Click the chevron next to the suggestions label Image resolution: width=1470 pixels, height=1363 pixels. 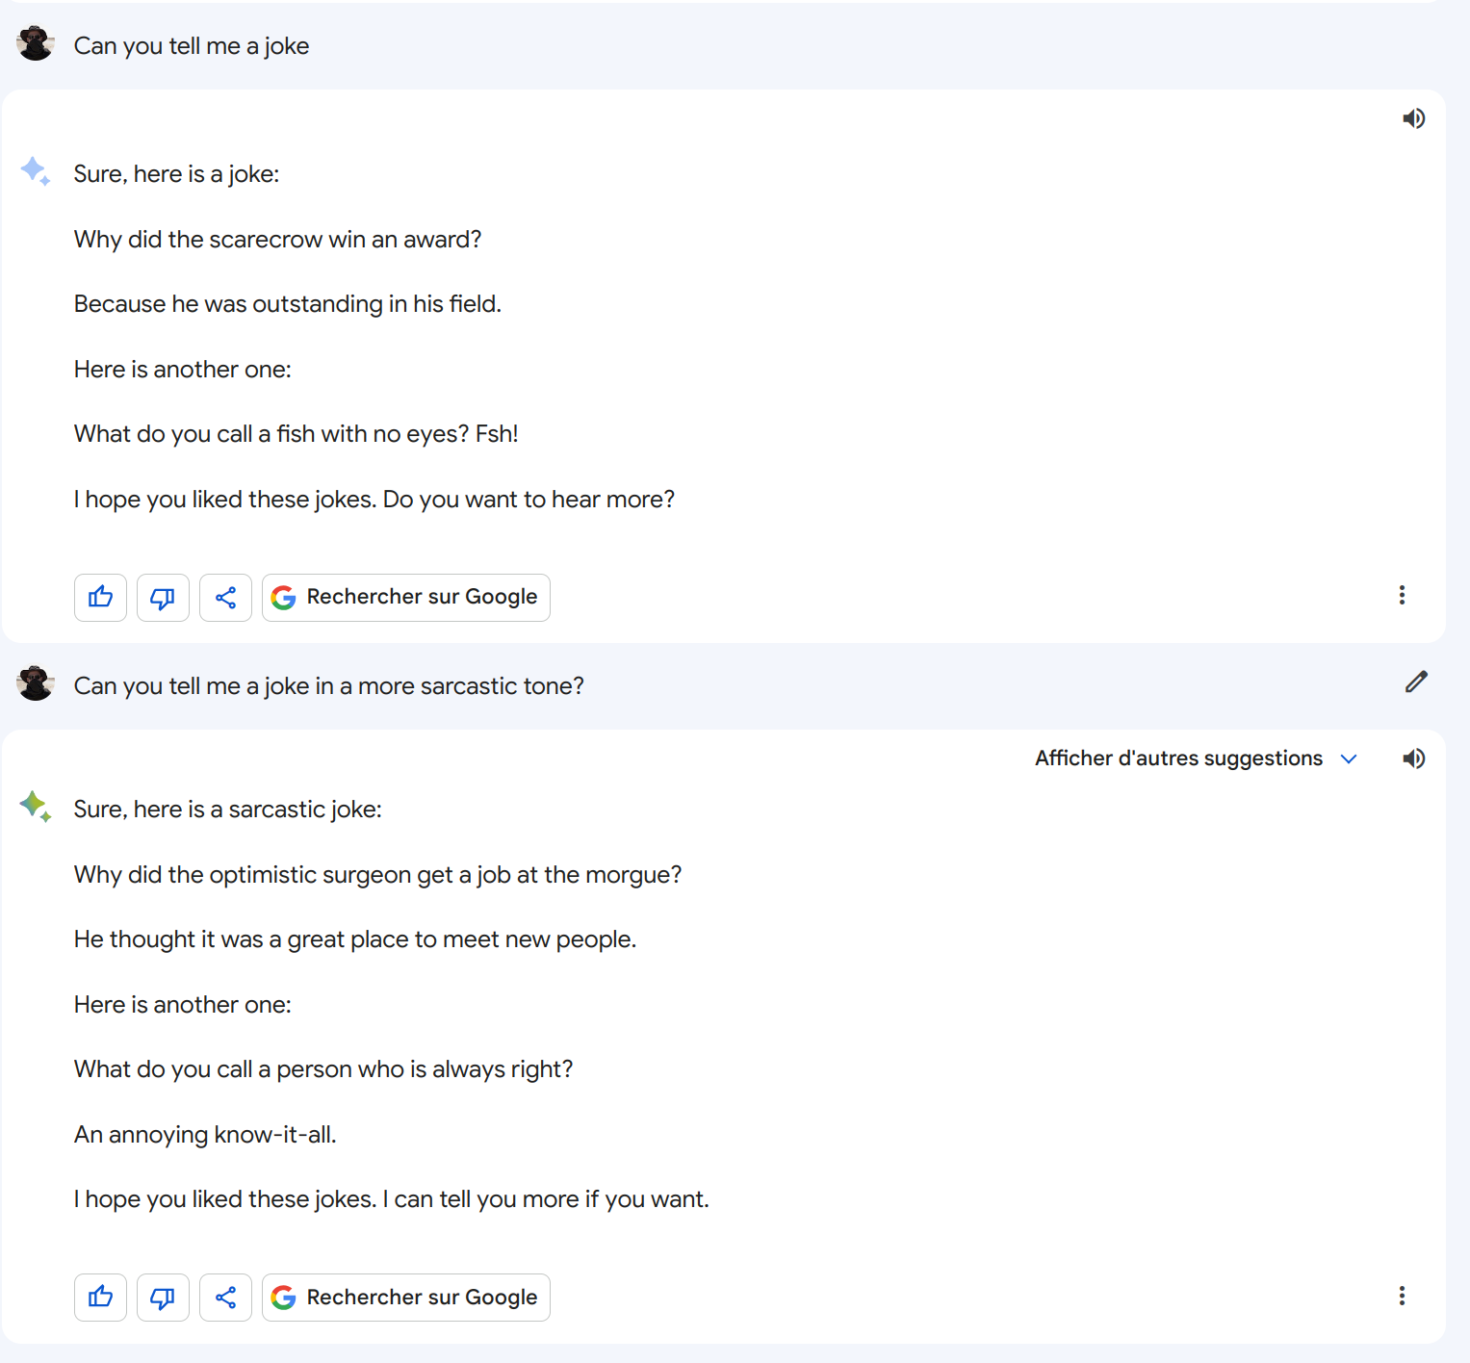(1348, 759)
